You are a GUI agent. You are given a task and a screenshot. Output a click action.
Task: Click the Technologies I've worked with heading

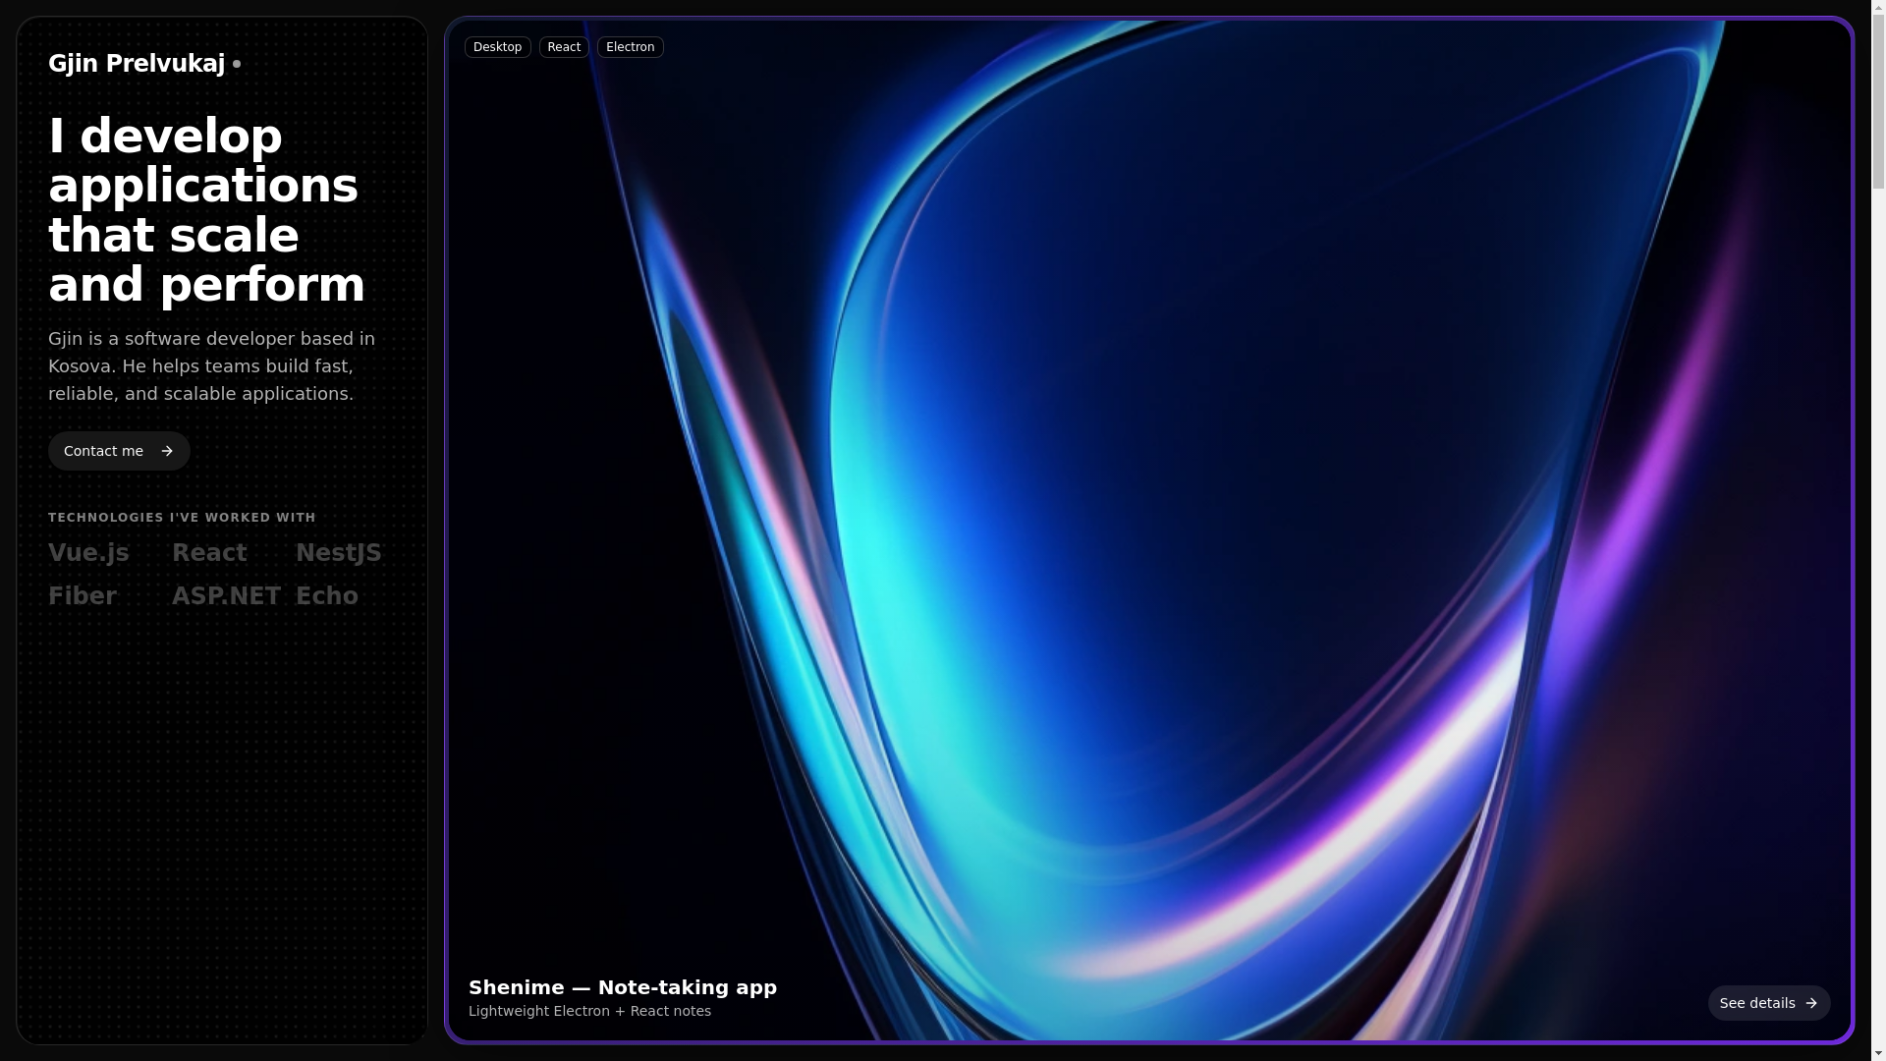182,518
